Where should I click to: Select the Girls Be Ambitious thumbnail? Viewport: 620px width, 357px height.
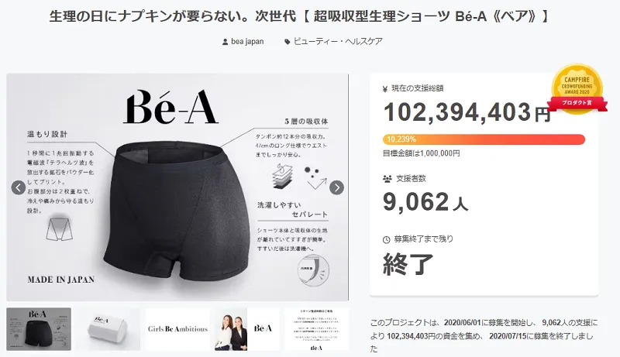pos(177,329)
